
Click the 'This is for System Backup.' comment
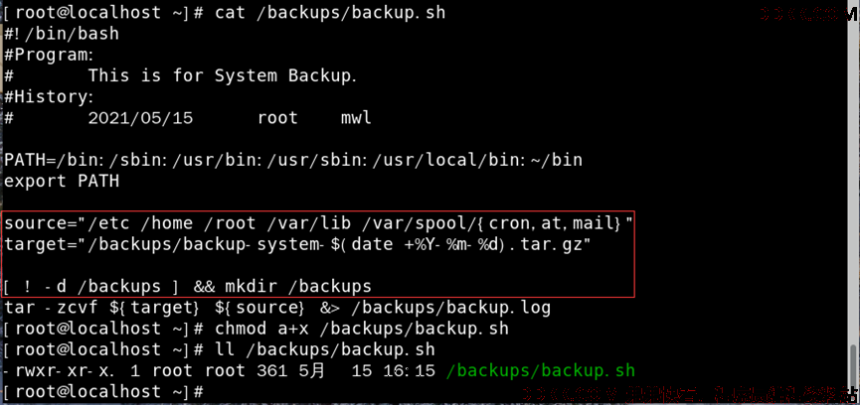click(x=223, y=76)
